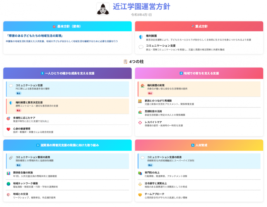267x207 pixels.
Task: Click books icon beside 専門性の向上
Action: pyautogui.click(x=140, y=173)
